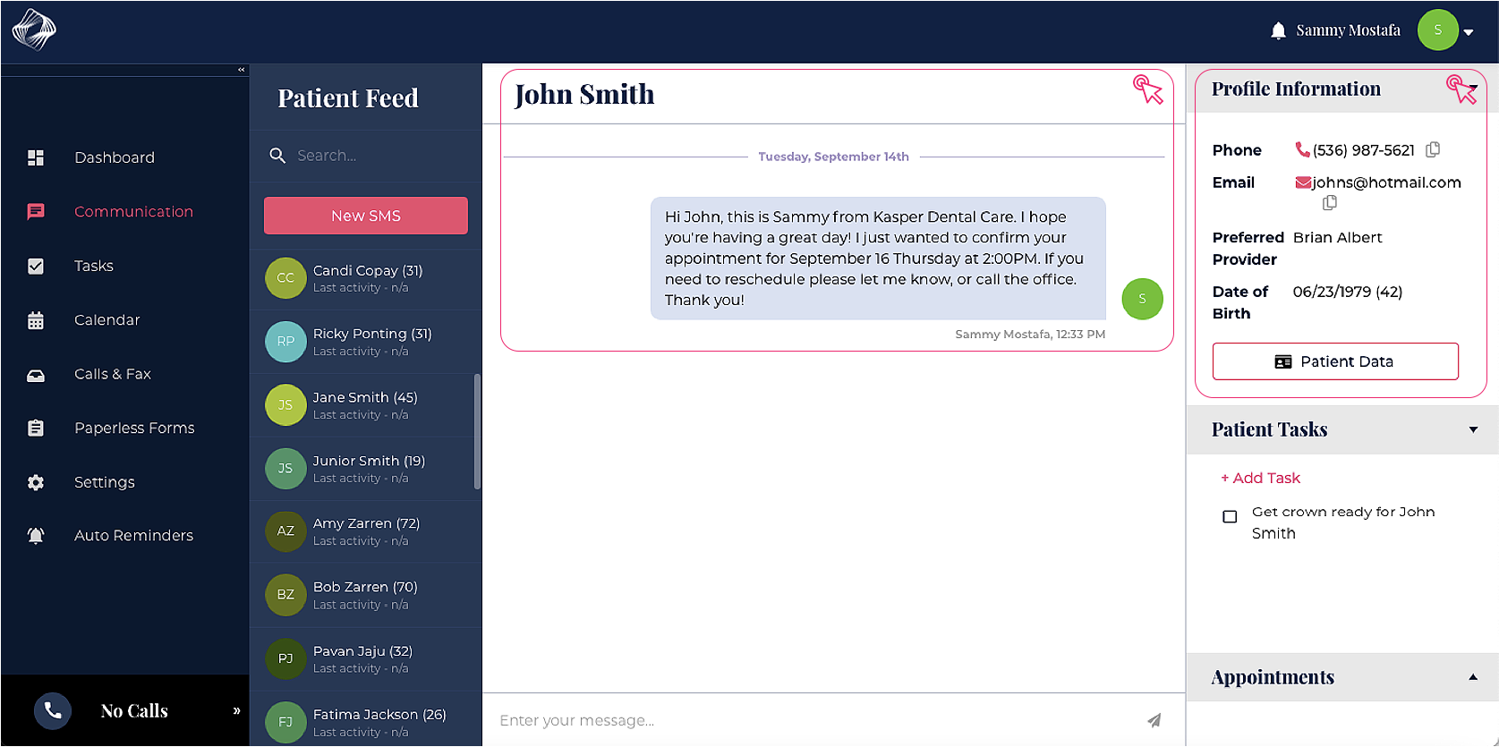The image size is (1499, 747).
Task: Click the green user avatar in header
Action: [x=1437, y=30]
